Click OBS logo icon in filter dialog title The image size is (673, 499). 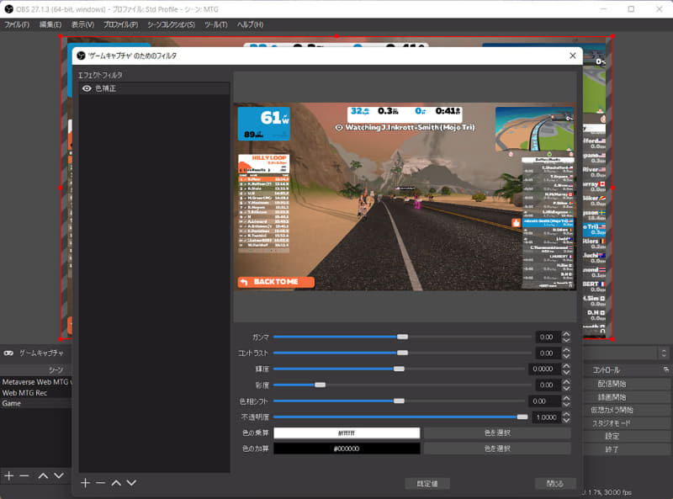click(x=81, y=56)
